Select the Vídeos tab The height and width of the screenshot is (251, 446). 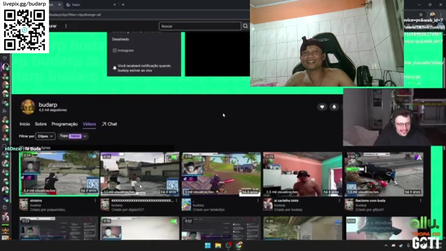[89, 124]
